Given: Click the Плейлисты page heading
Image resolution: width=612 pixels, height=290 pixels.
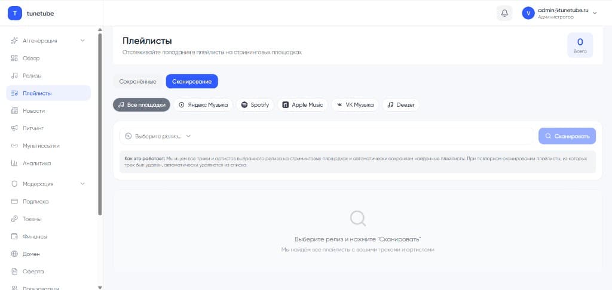Looking at the screenshot, I should pyautogui.click(x=147, y=41).
